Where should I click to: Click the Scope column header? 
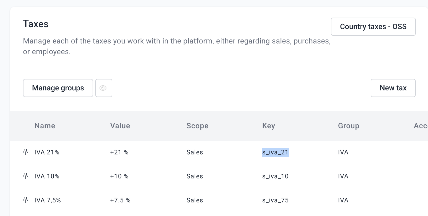tap(197, 126)
